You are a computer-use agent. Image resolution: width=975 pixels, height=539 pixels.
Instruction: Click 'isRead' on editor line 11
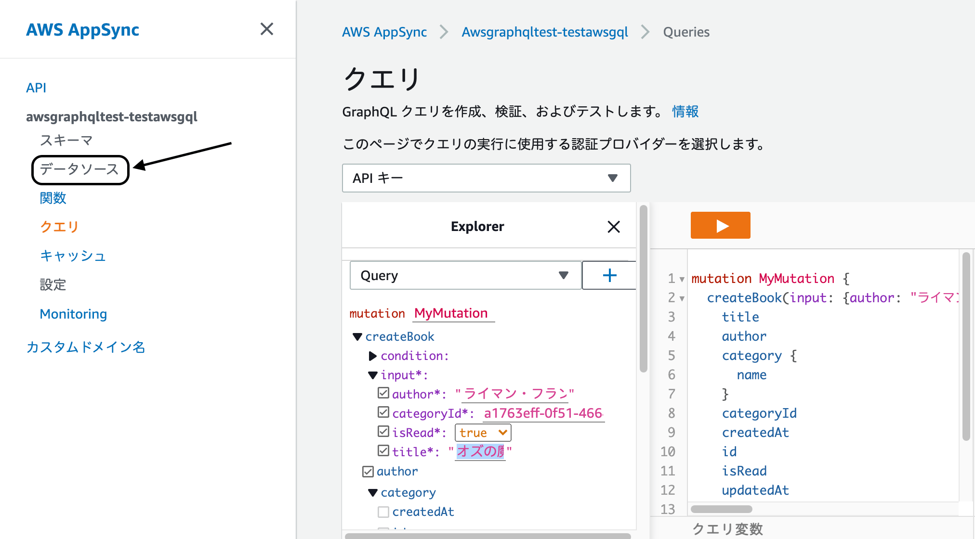click(744, 471)
